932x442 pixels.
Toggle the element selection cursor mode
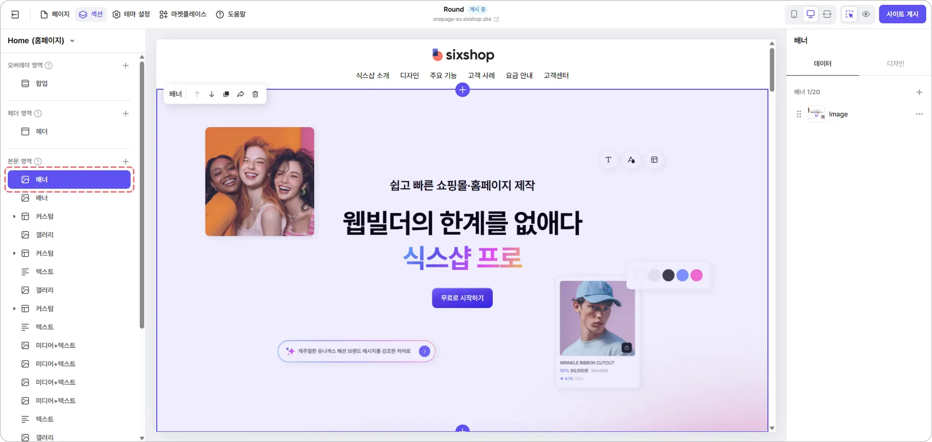pos(849,14)
